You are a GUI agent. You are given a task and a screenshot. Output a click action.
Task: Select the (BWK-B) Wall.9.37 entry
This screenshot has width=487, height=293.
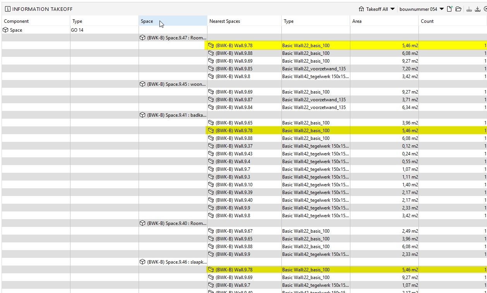[234, 146]
